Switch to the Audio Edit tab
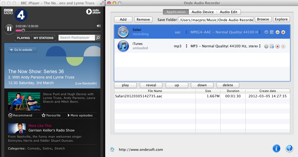298x157 pixels. 228,12
